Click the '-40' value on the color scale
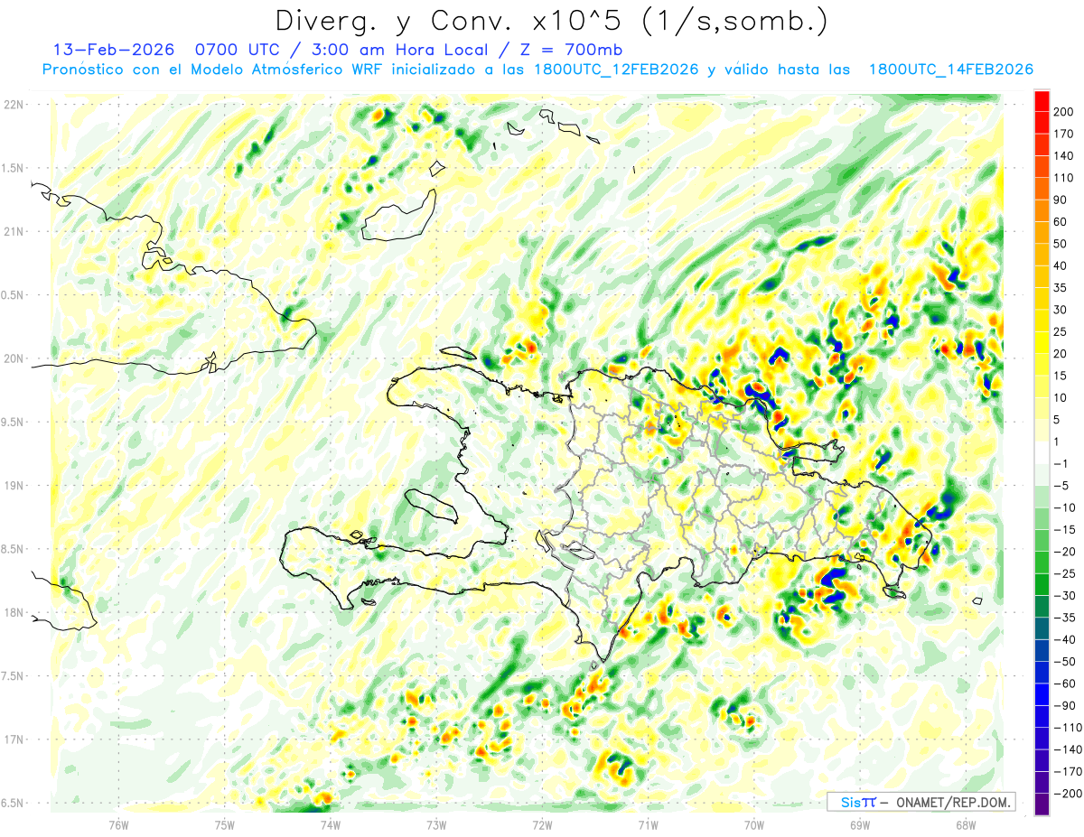The width and height of the screenshot is (1084, 837). click(x=1063, y=640)
